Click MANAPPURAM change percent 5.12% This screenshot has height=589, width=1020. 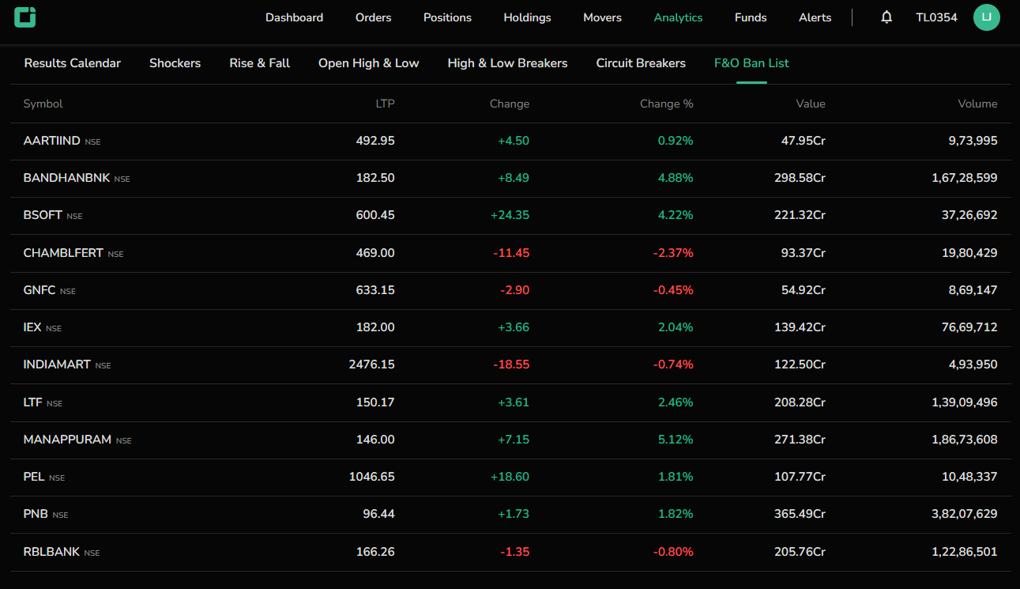pos(676,440)
